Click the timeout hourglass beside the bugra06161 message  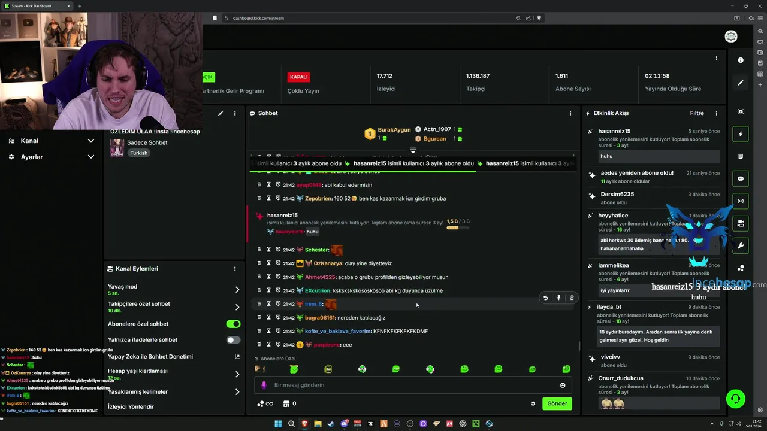268,317
